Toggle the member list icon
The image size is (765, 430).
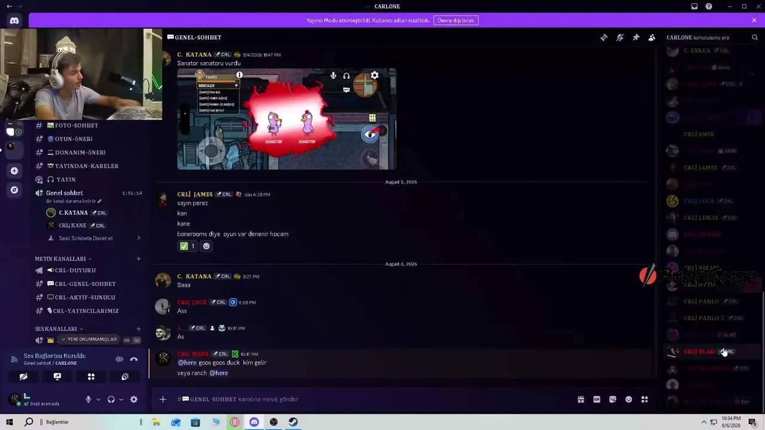(652, 37)
